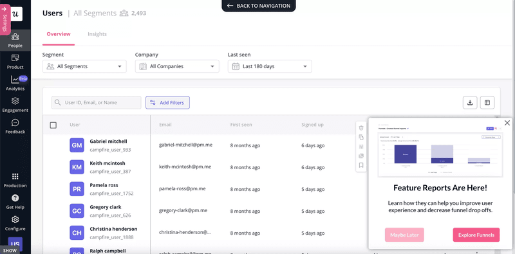The height and width of the screenshot is (254, 515).
Task: Click the PR avatar for Pamela ross
Action: 77,189
